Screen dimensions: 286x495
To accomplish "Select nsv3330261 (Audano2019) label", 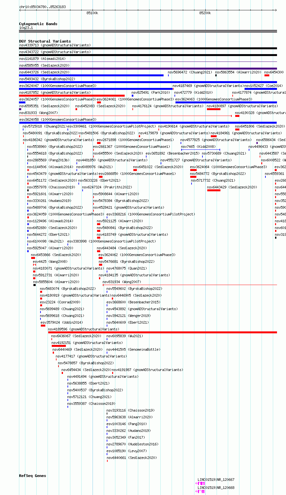I will (x=49, y=201).
